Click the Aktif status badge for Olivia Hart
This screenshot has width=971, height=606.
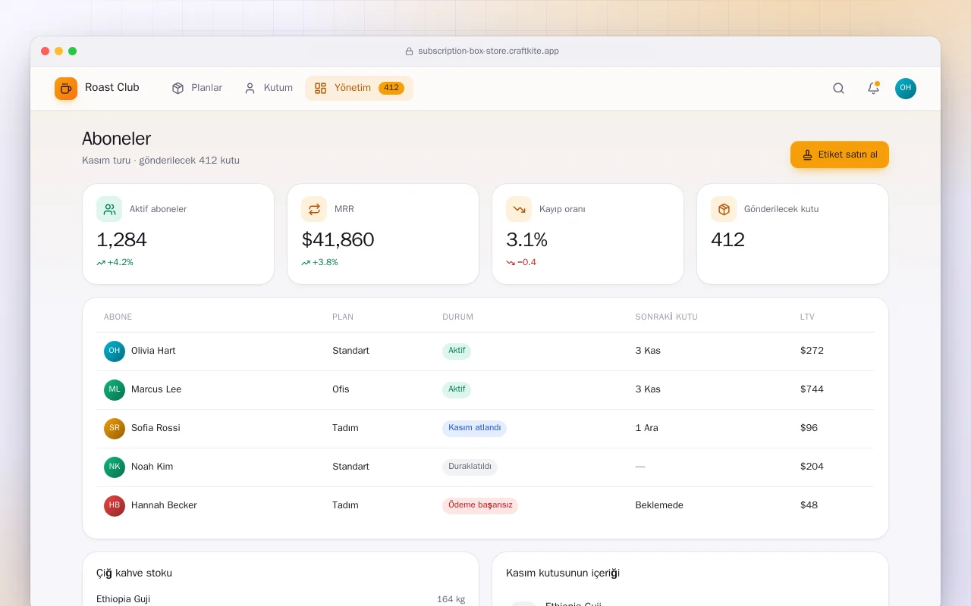pos(457,351)
